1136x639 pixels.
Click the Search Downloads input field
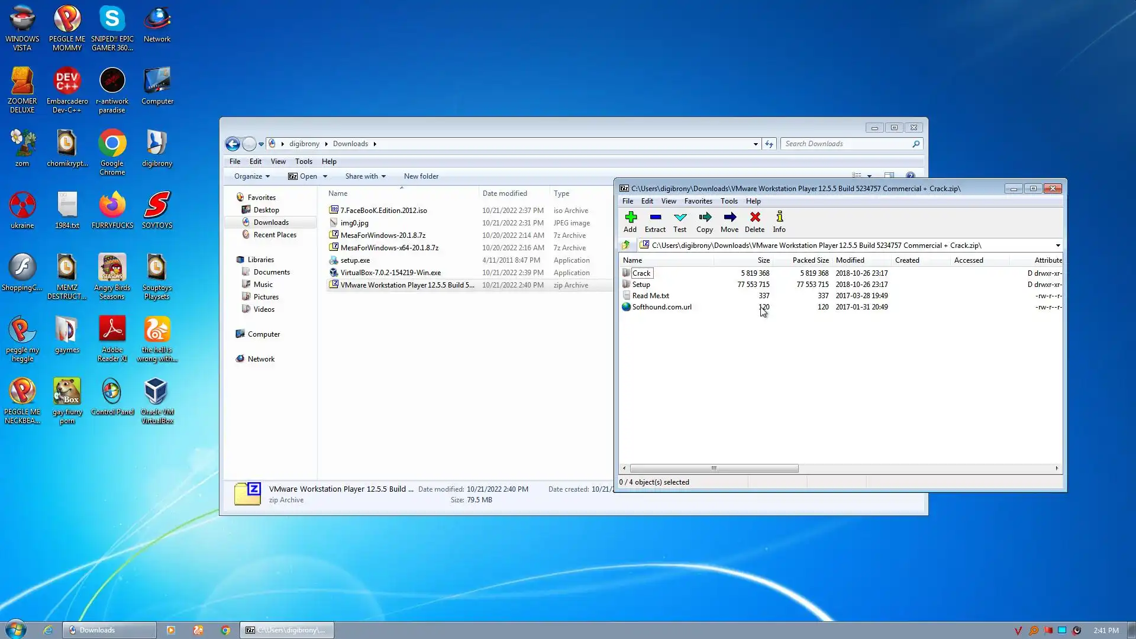[846, 144]
